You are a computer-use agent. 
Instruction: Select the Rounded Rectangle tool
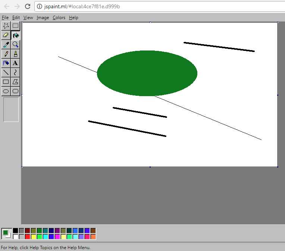pyautogui.click(x=15, y=91)
